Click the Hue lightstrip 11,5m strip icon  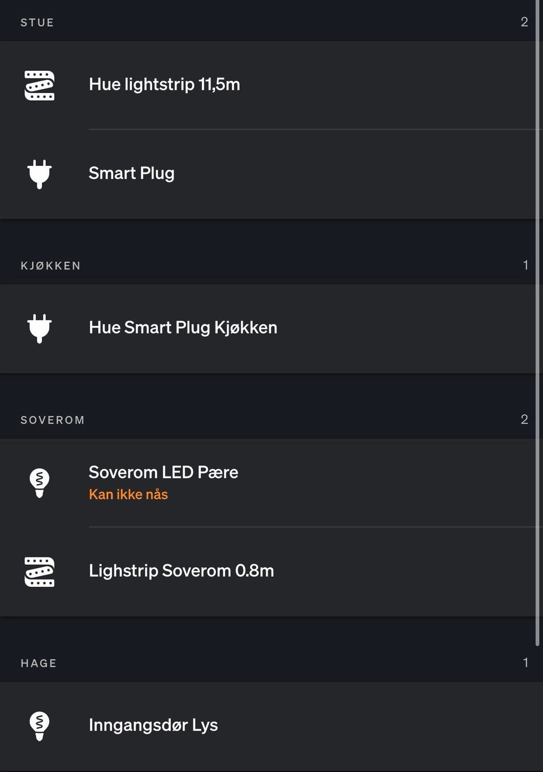click(x=40, y=85)
